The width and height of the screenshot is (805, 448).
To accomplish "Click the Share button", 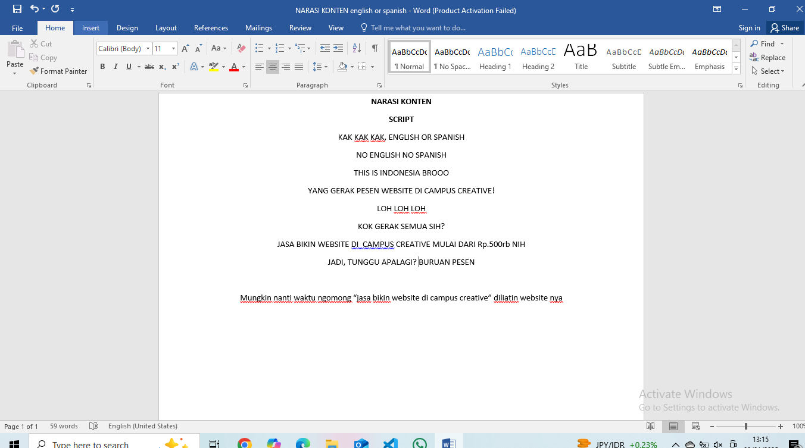I will tap(784, 28).
